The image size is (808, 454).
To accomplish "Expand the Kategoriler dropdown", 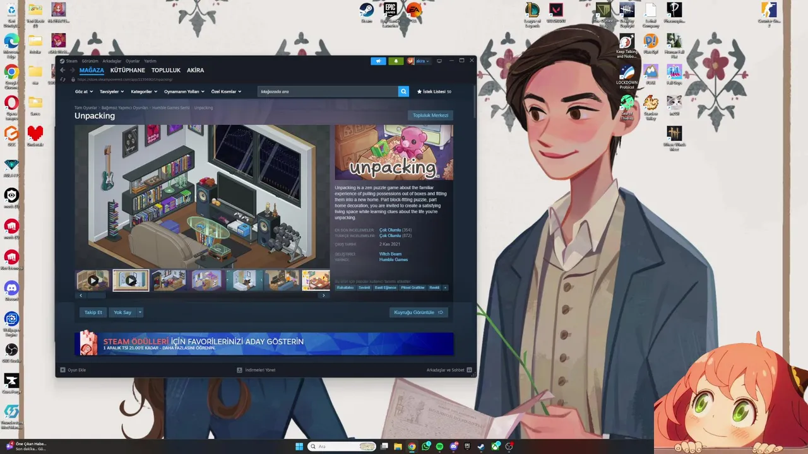I will (143, 91).
